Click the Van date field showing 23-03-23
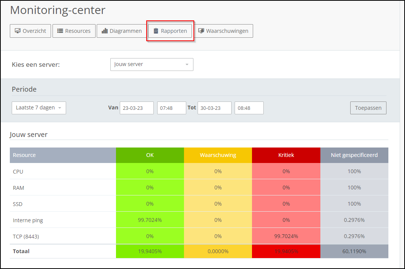The image size is (405, 269). [x=136, y=108]
